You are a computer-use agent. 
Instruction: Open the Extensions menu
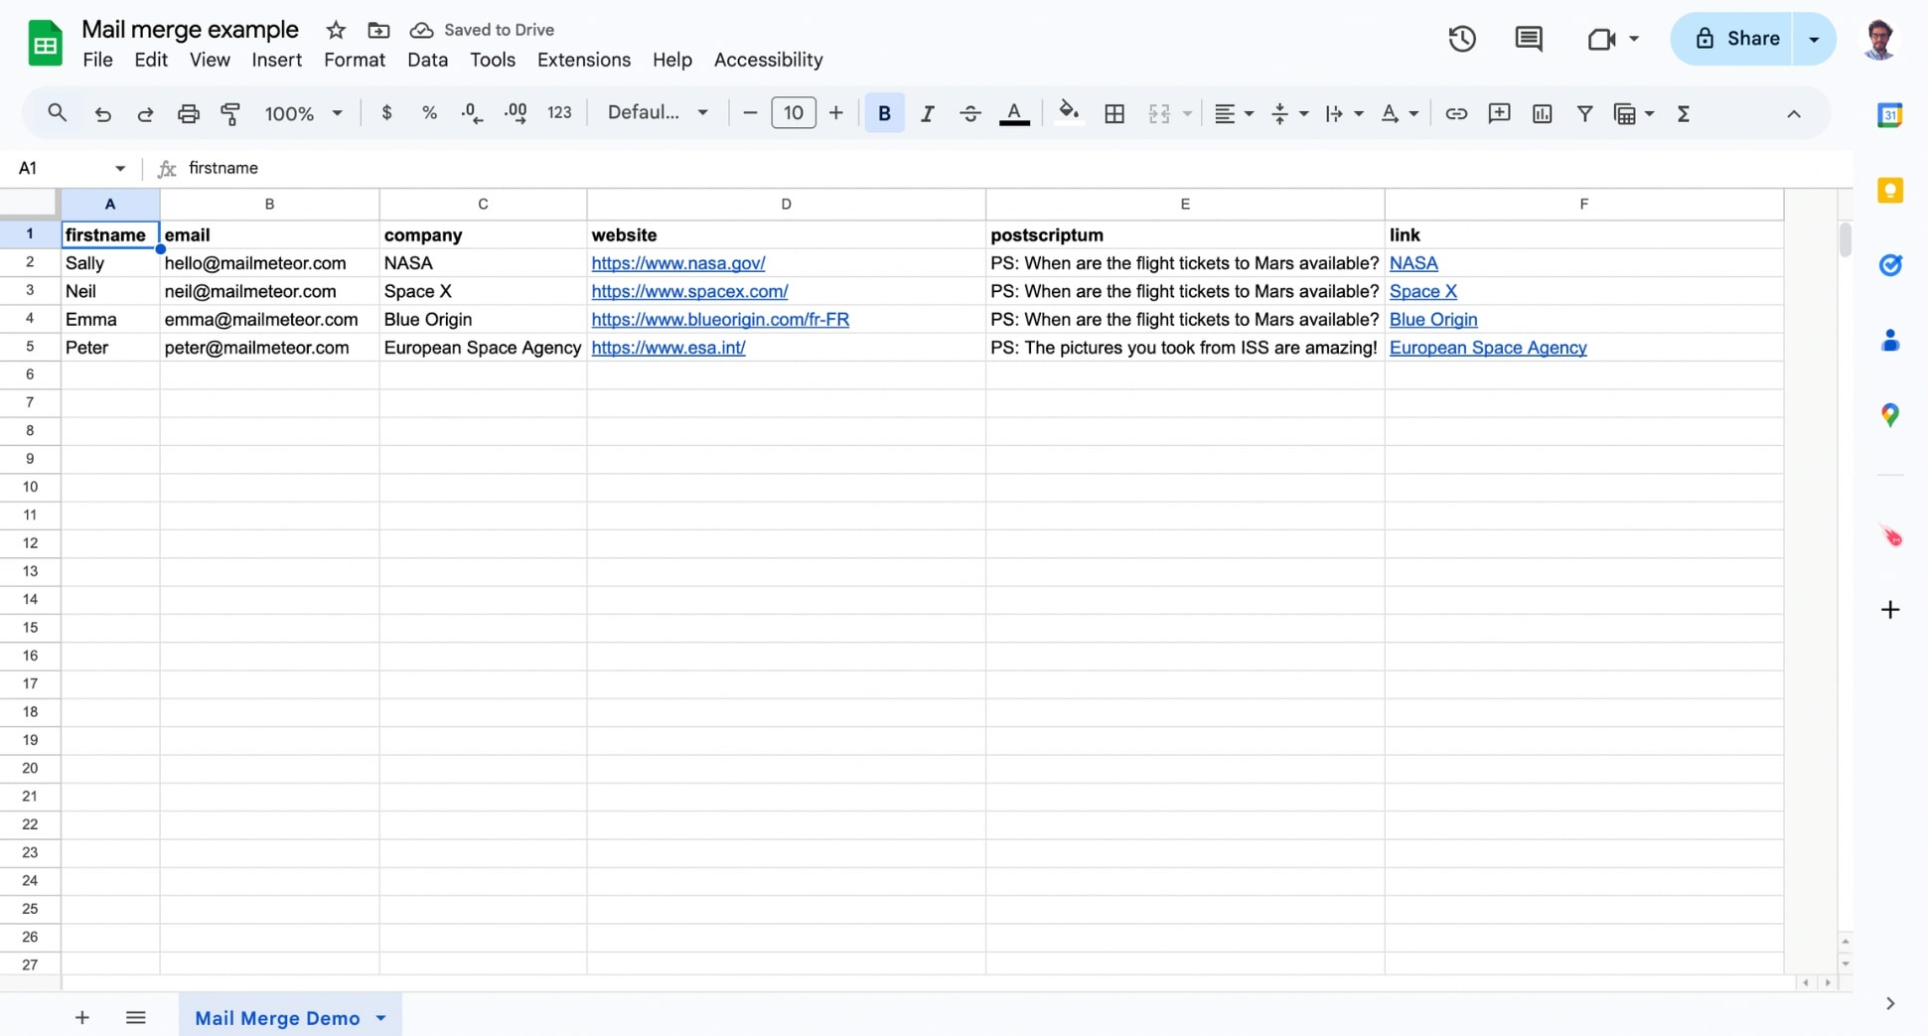coord(583,60)
